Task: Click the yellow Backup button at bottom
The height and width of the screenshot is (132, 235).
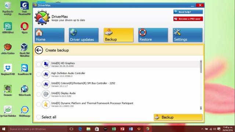Action: coord(178,117)
